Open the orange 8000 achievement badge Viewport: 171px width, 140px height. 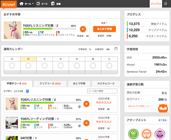[x=146, y=134]
